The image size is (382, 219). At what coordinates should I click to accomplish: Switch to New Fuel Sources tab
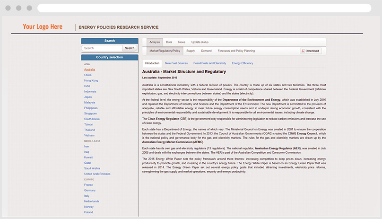tap(176, 63)
